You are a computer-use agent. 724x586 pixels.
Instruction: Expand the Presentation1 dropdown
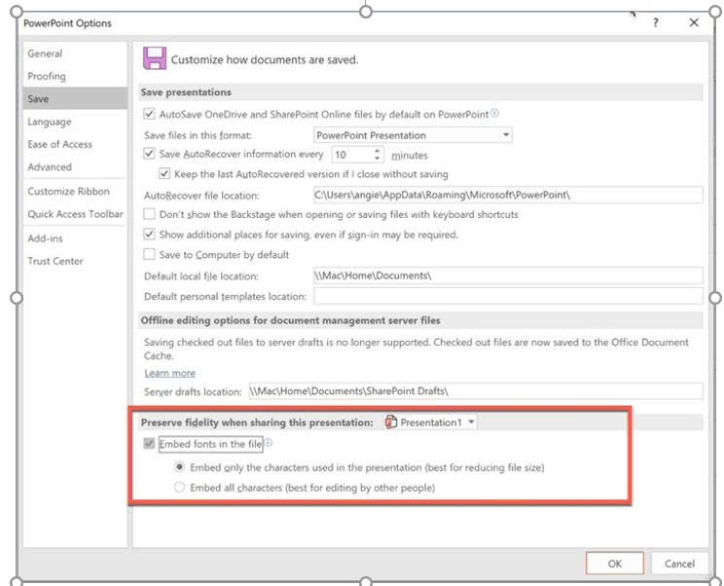tap(472, 422)
